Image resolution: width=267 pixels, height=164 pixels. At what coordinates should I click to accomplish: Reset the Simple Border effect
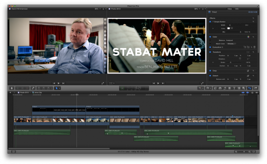tap(253, 22)
